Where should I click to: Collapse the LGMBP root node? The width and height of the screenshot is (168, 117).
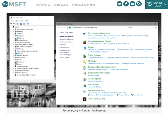[11, 27]
